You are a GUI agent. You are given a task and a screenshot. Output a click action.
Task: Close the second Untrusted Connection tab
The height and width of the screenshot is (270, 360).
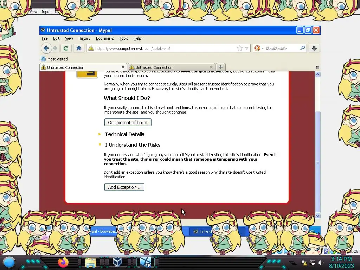pos(211,67)
